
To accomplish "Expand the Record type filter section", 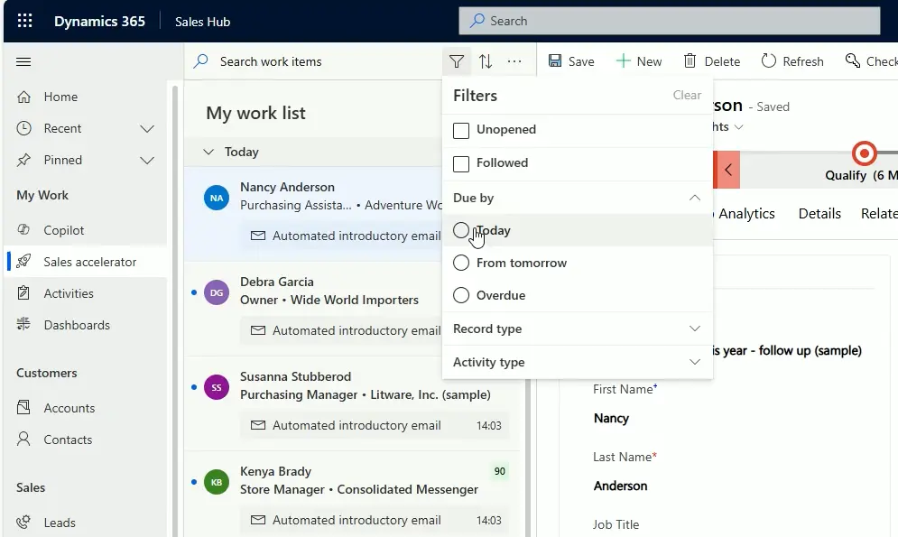I will [694, 329].
